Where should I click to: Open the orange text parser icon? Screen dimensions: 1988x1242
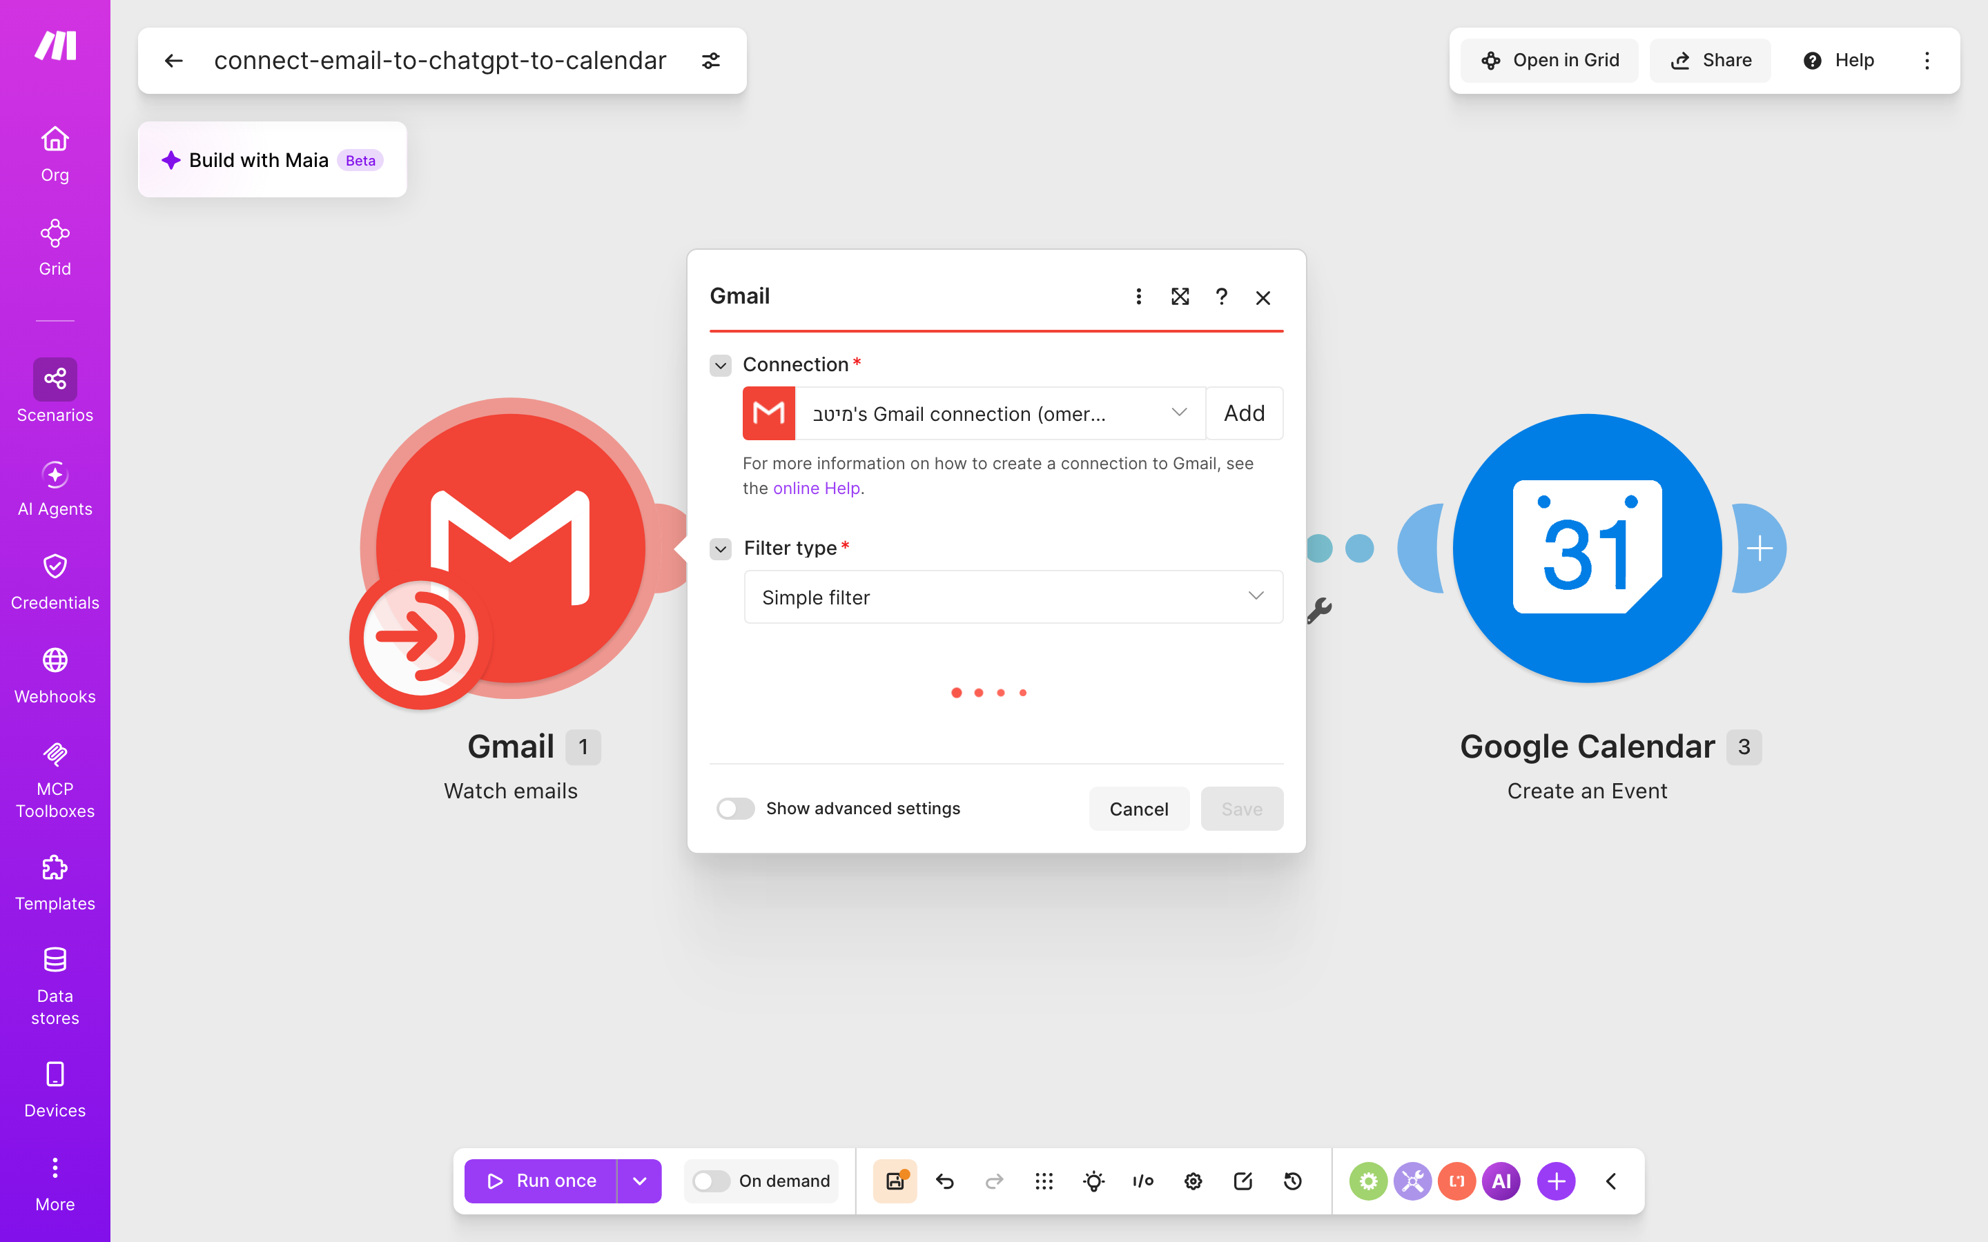1457,1181
